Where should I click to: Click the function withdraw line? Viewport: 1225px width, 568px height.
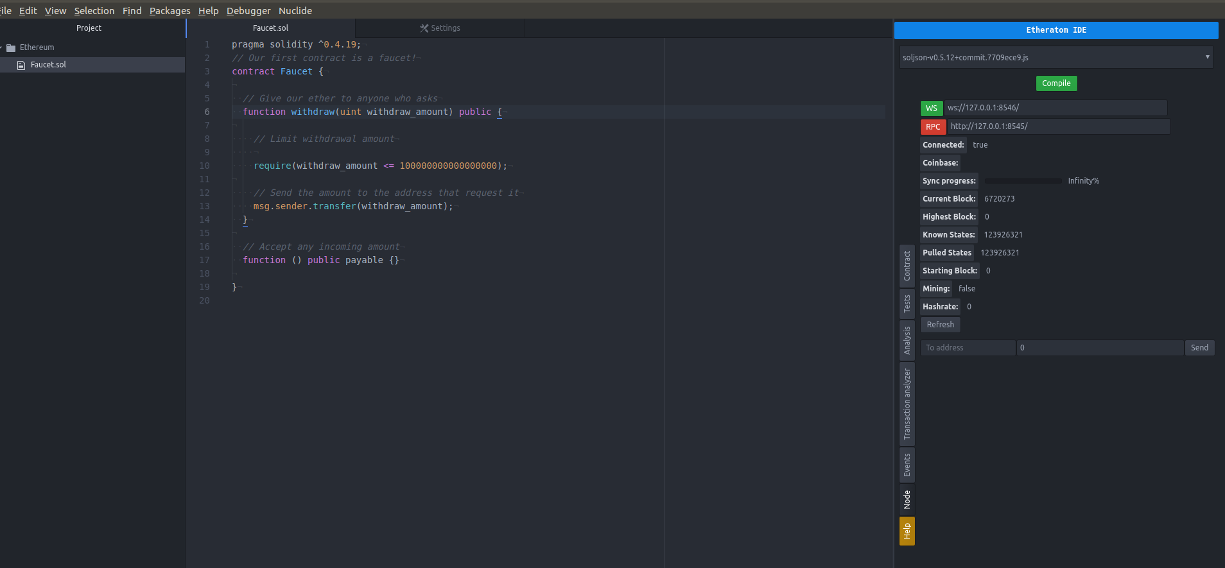point(372,112)
